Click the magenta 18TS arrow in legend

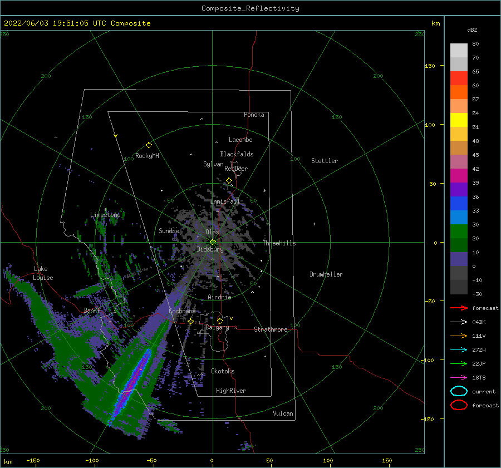tap(459, 378)
